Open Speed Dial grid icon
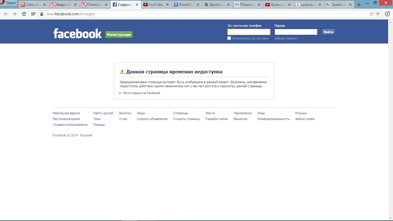Viewport: 393px width, 221px height. point(33,14)
